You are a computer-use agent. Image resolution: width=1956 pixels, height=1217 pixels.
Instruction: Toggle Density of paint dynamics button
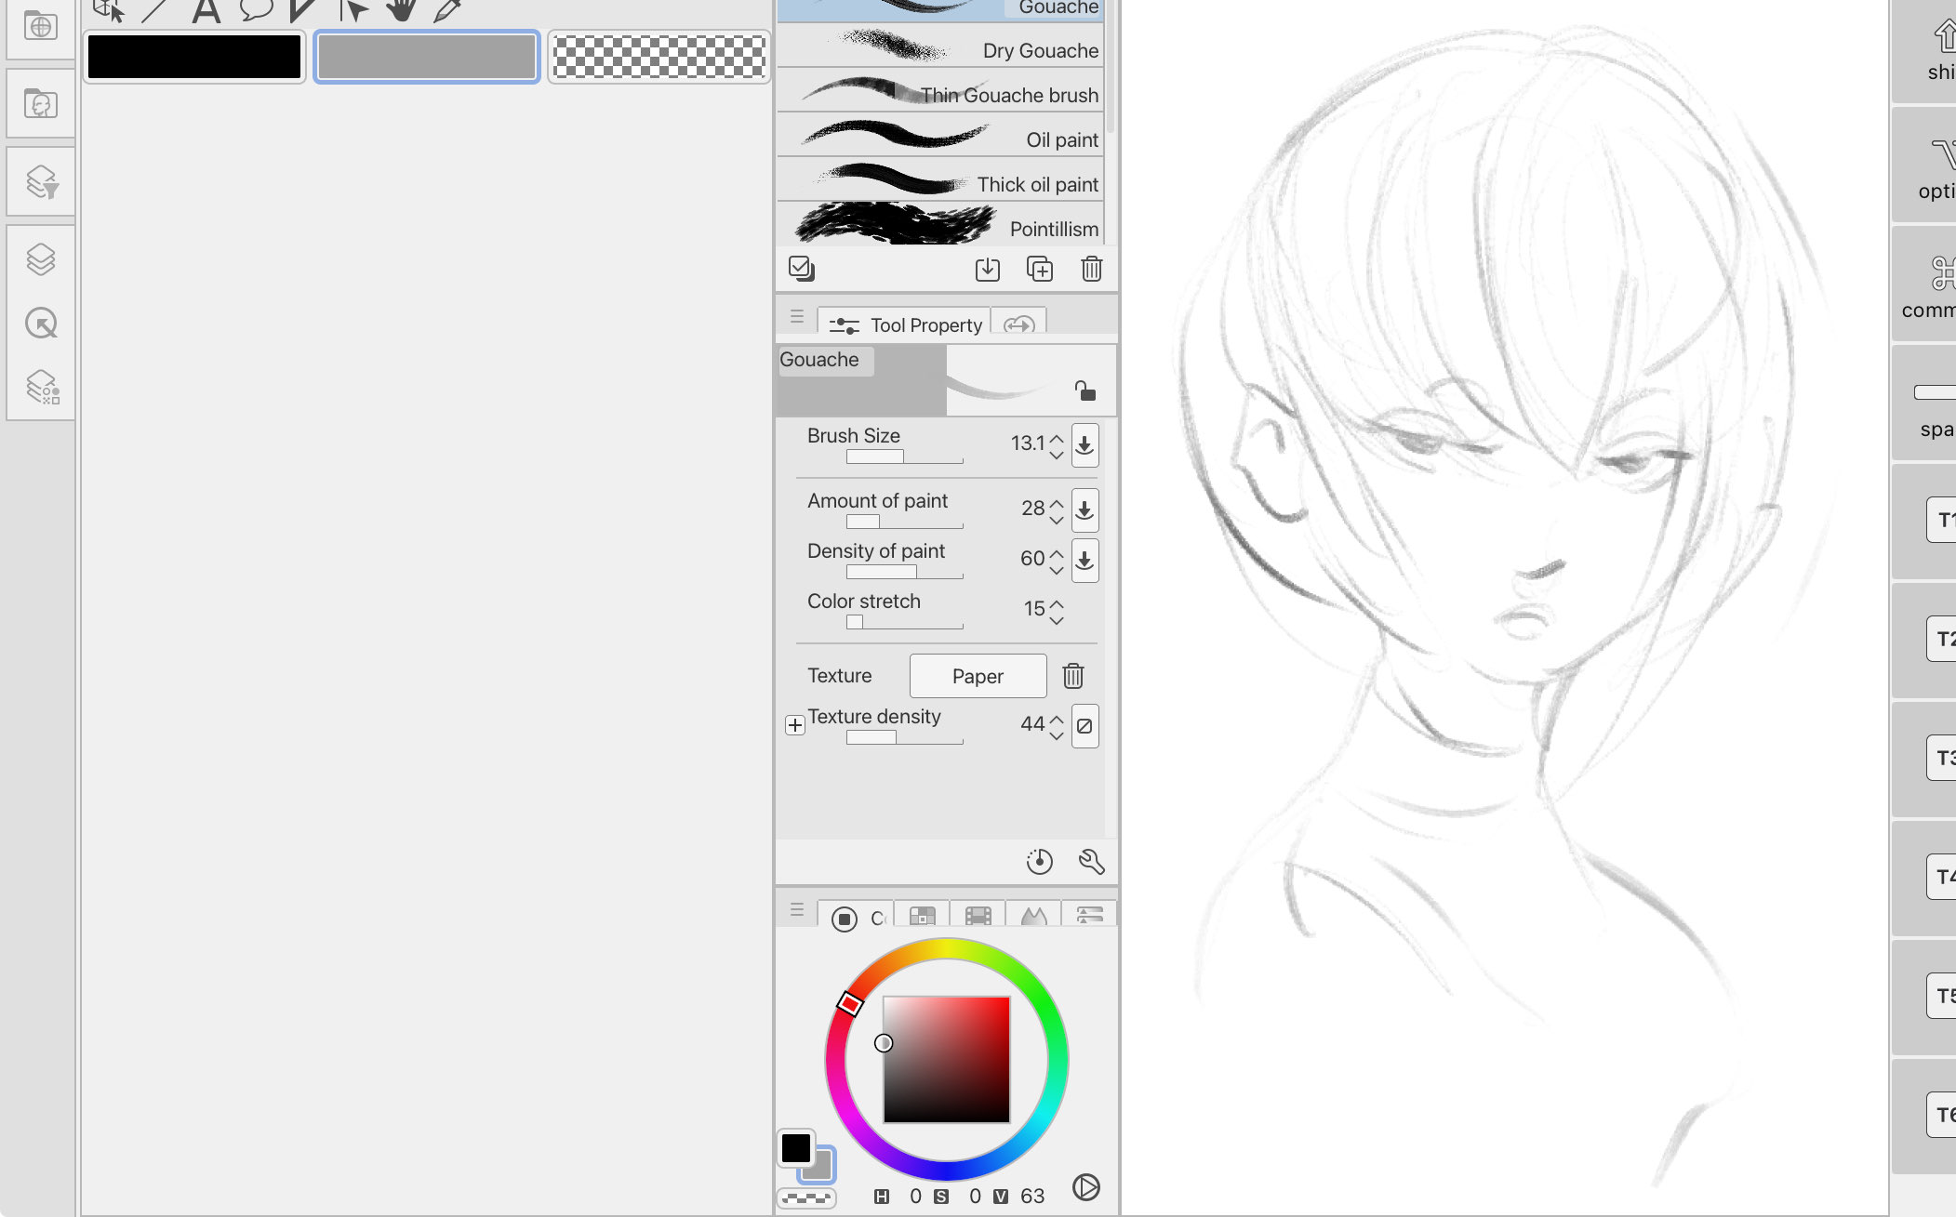pyautogui.click(x=1084, y=561)
